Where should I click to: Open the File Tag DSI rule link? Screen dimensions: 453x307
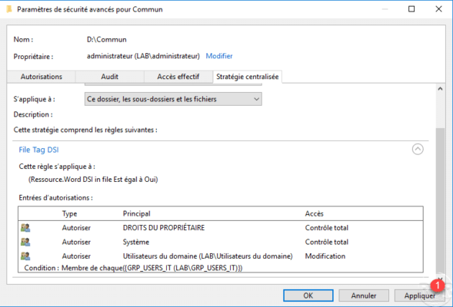coord(38,150)
